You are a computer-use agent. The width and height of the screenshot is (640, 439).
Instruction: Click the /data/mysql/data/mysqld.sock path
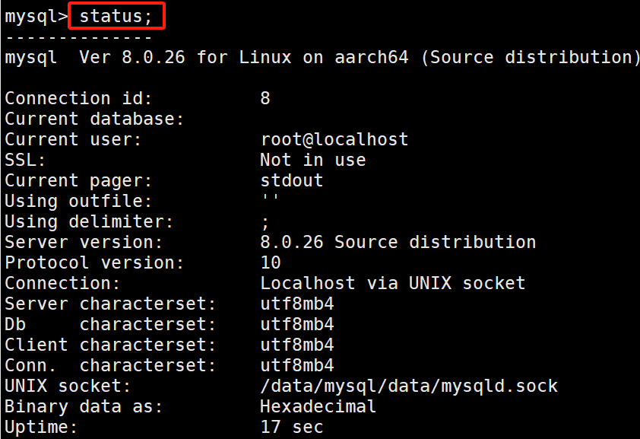pos(409,387)
